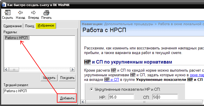Click the content pane's left scroll arrow
The width and height of the screenshot is (204, 106).
83,102
